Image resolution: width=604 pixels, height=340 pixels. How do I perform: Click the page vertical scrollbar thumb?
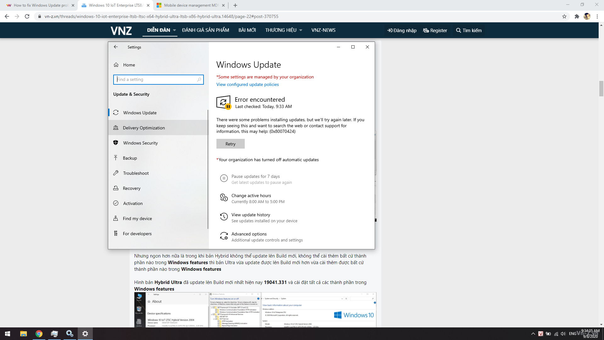[601, 88]
